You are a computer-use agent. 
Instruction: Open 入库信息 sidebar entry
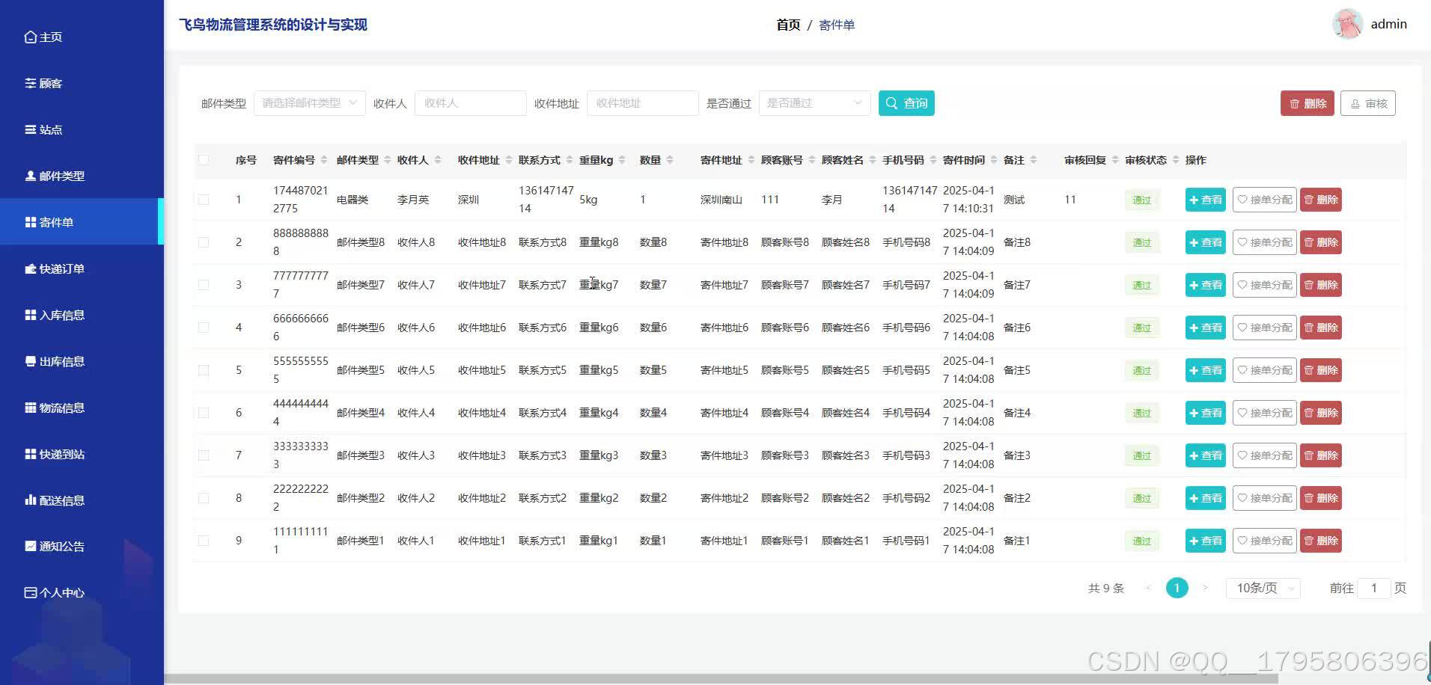tap(55, 315)
